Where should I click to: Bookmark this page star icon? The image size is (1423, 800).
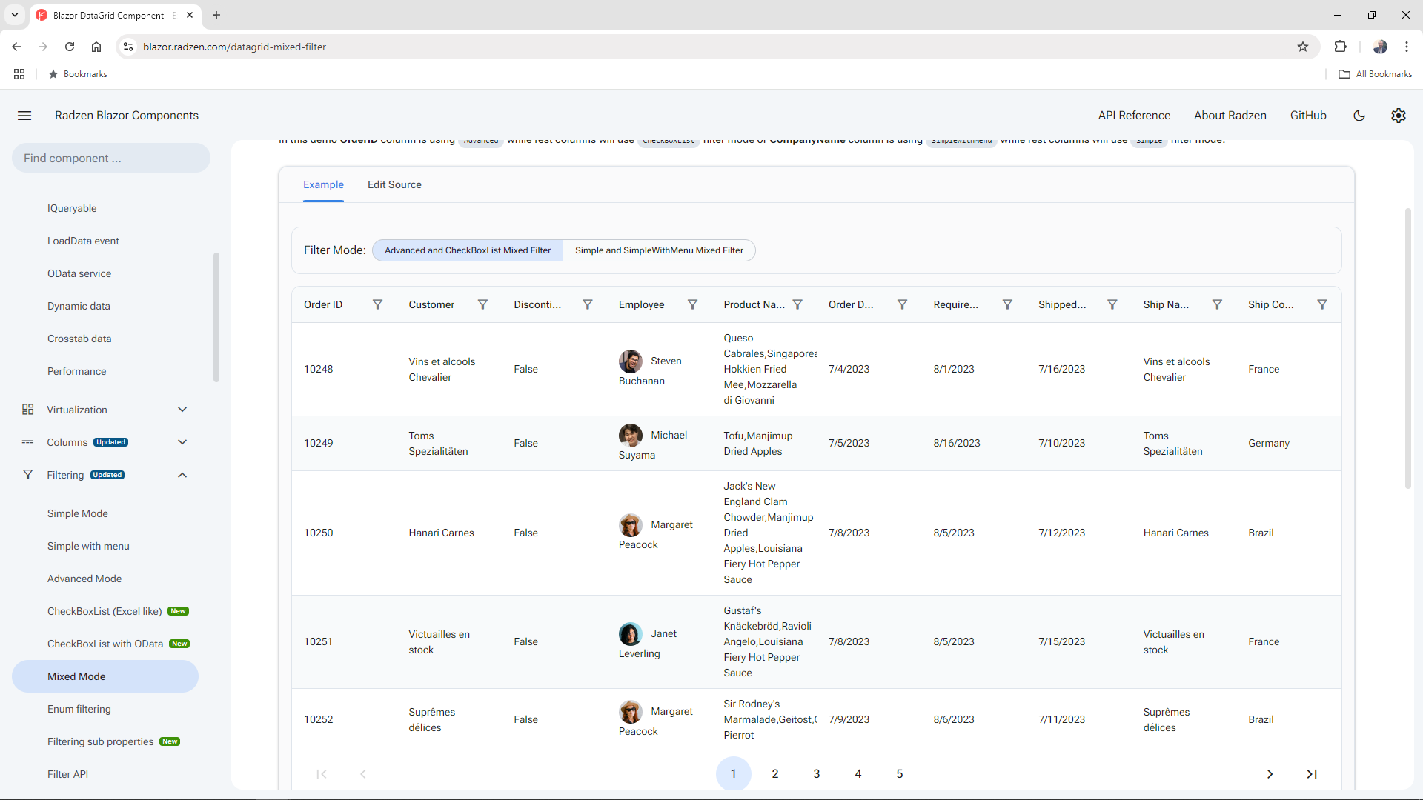tap(1303, 47)
